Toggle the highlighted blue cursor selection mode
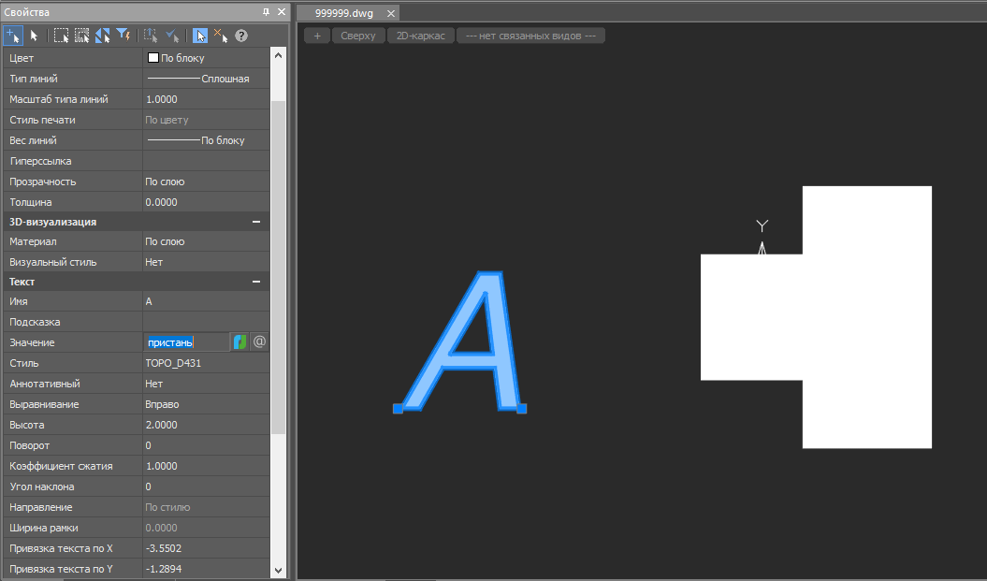The width and height of the screenshot is (987, 581). click(x=200, y=36)
